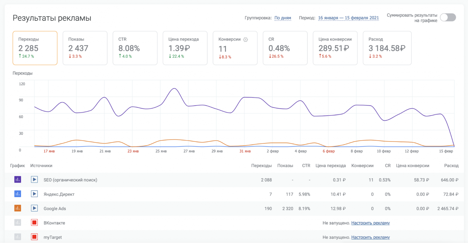This screenshot has width=468, height=243.
Task: Open the Группировка По дням dropdown
Action: [x=283, y=18]
